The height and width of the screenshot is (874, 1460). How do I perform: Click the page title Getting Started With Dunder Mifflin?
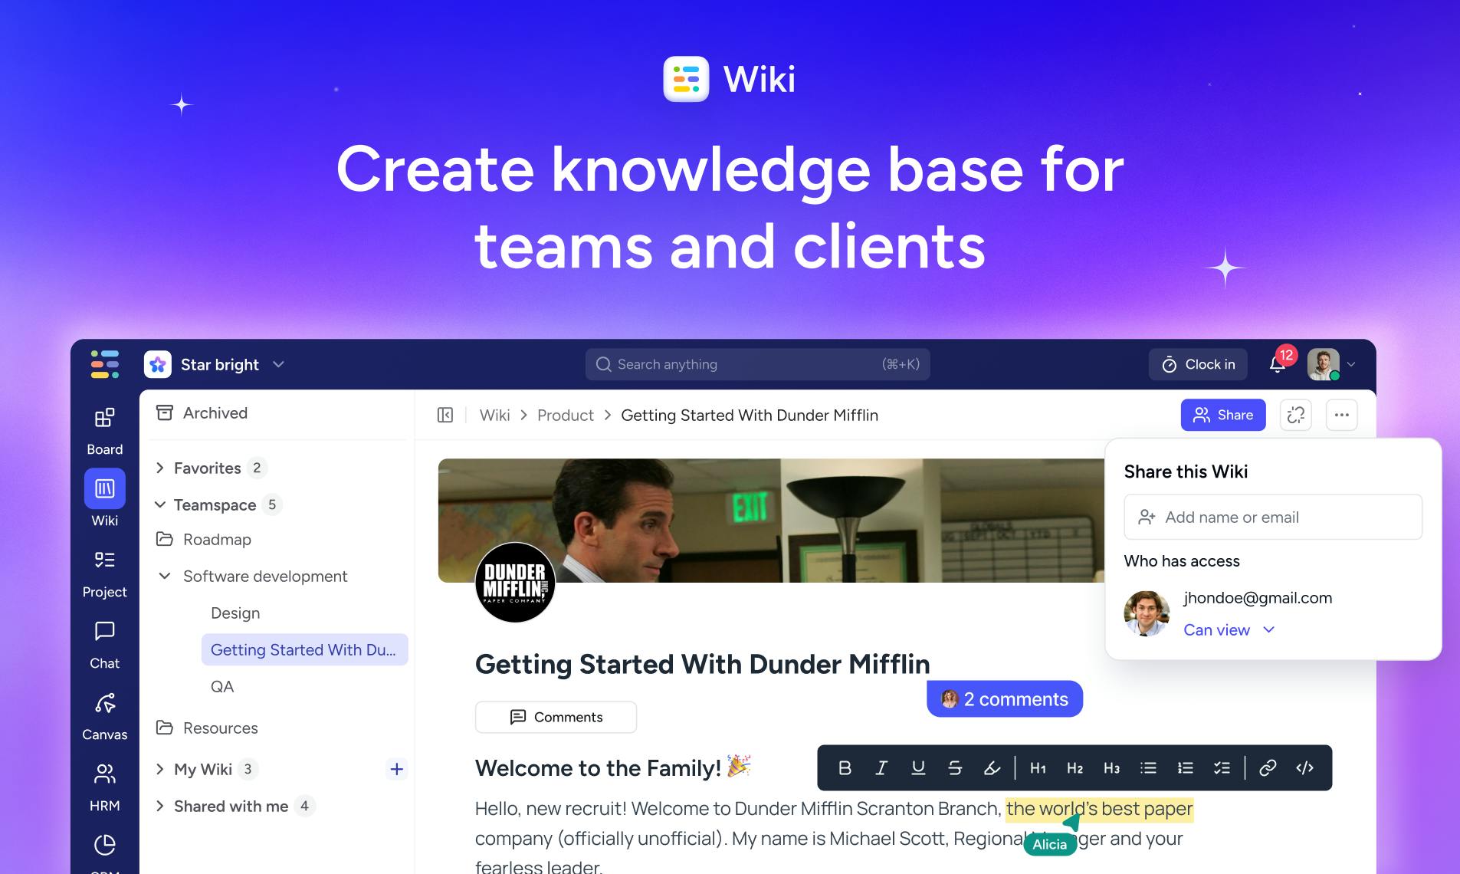point(702,664)
